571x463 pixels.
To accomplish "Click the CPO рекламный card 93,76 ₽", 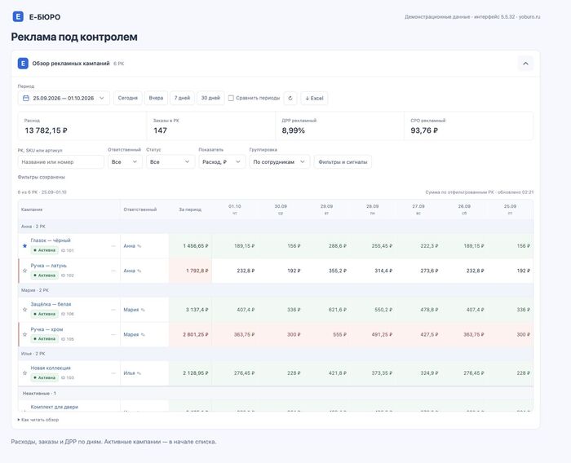I will pyautogui.click(x=469, y=126).
